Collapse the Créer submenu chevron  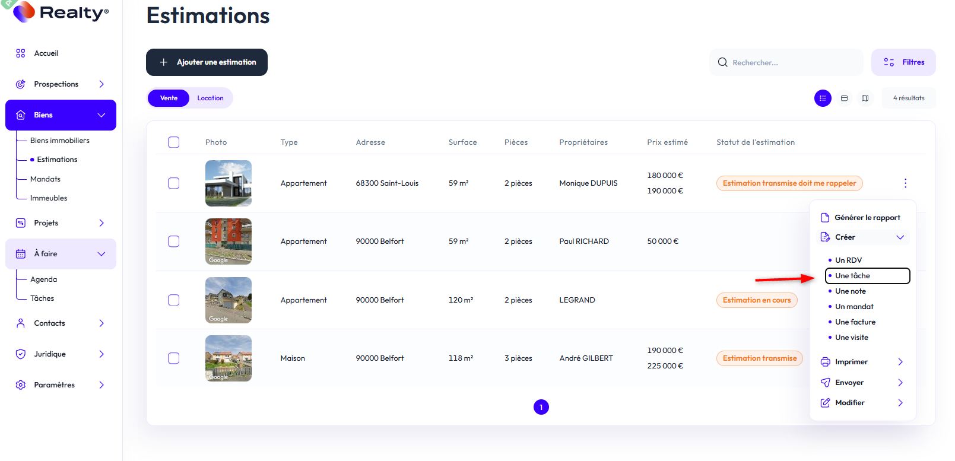[x=900, y=237]
